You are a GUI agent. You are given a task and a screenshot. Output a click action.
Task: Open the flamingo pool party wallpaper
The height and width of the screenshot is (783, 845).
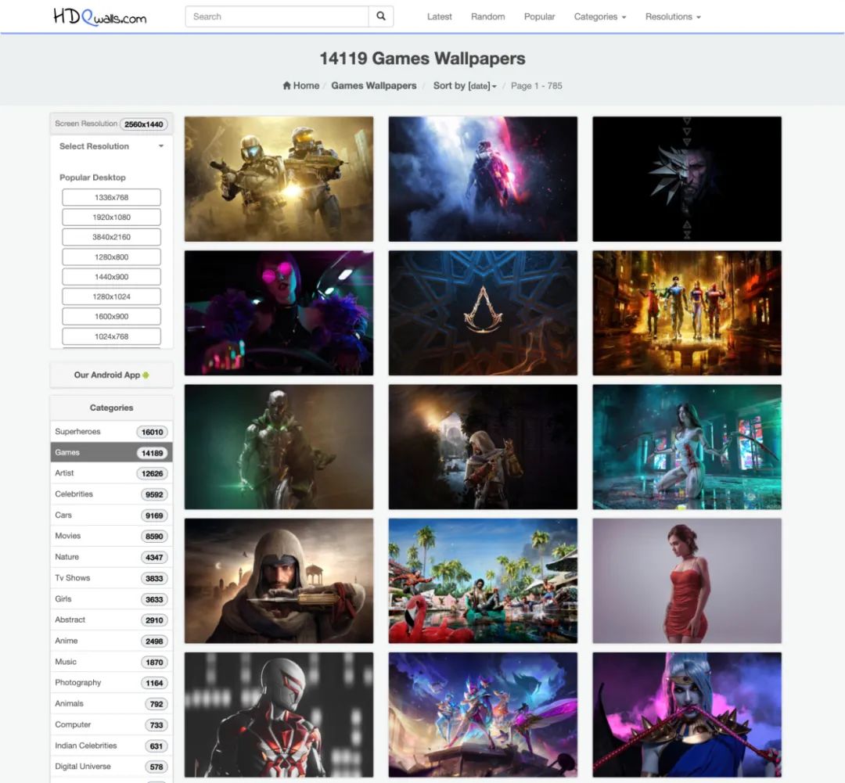(x=483, y=581)
